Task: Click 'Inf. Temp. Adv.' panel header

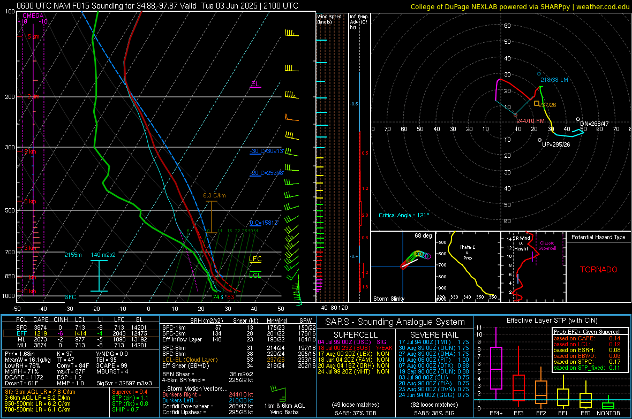Action: pyautogui.click(x=359, y=22)
